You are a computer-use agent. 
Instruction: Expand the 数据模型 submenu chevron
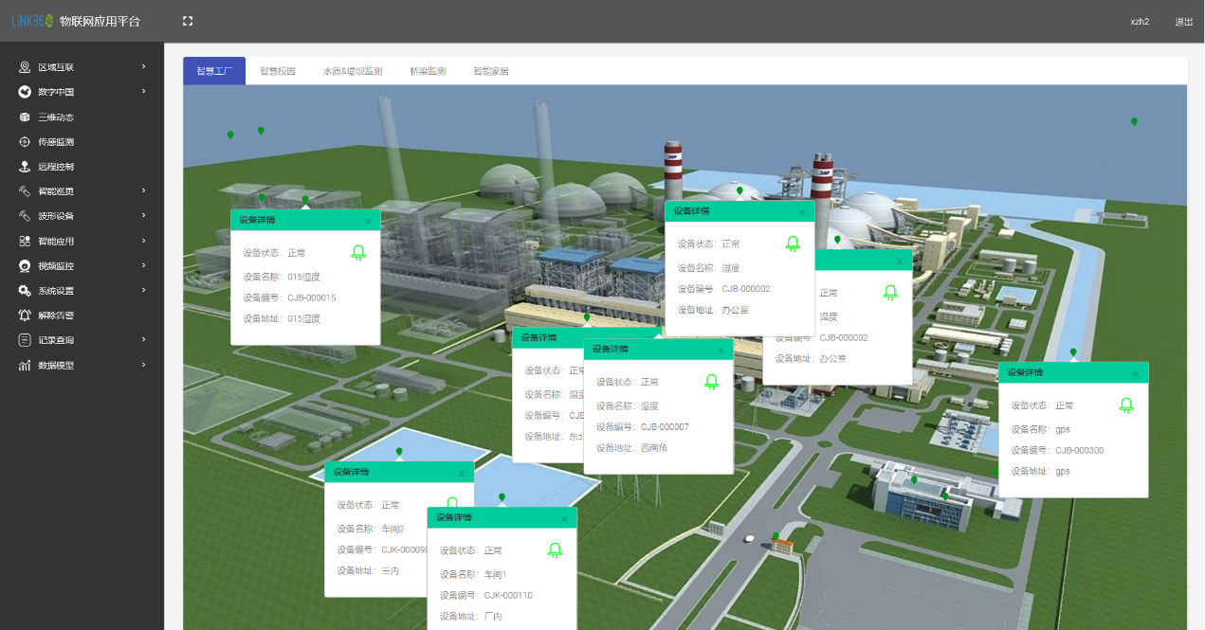[x=144, y=365]
